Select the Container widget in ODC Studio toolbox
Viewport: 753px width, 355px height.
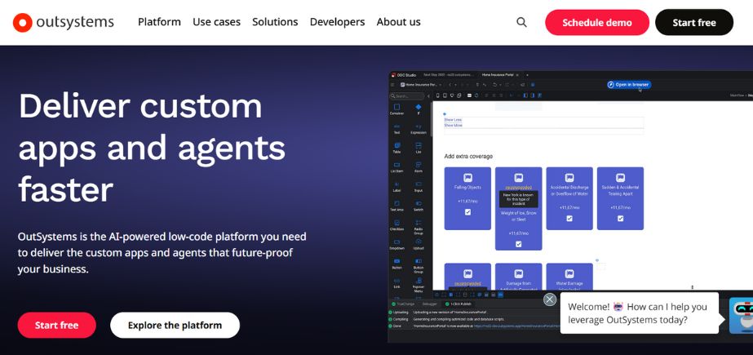click(x=396, y=109)
